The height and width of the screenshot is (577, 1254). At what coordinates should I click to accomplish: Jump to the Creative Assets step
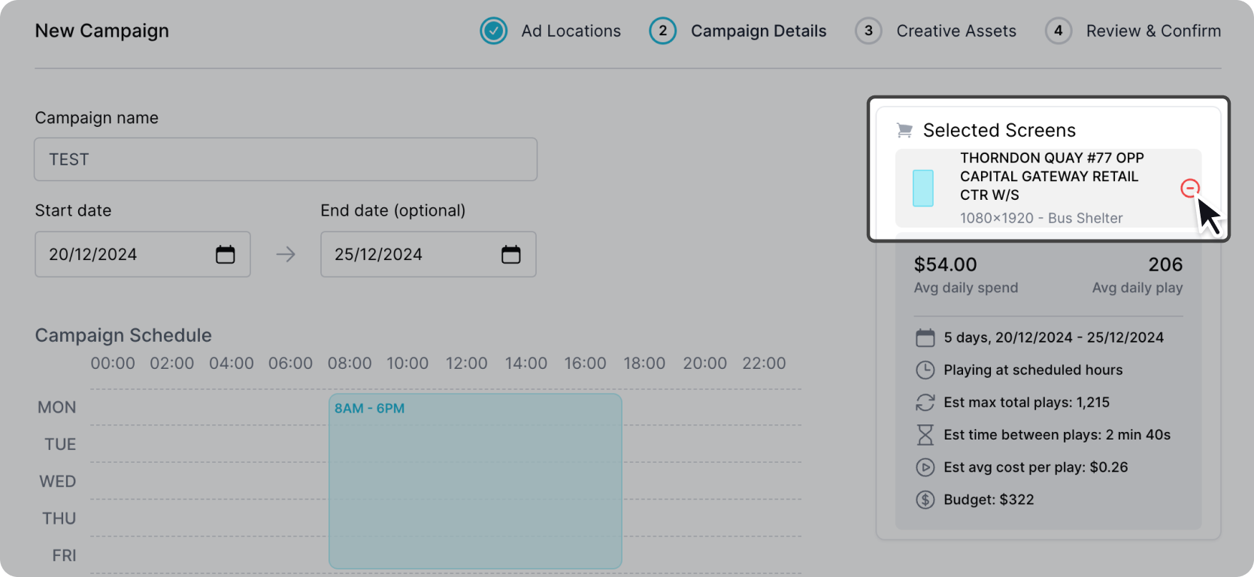tap(956, 31)
